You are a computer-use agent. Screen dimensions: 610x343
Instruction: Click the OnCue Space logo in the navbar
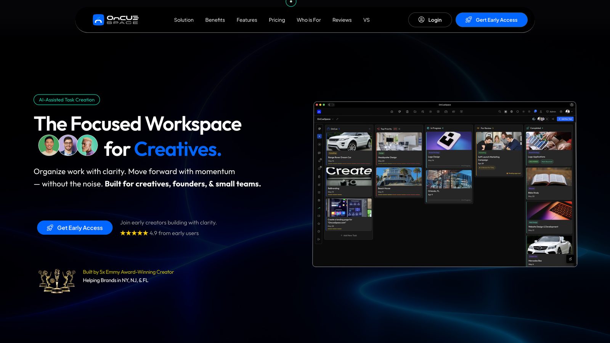116,20
